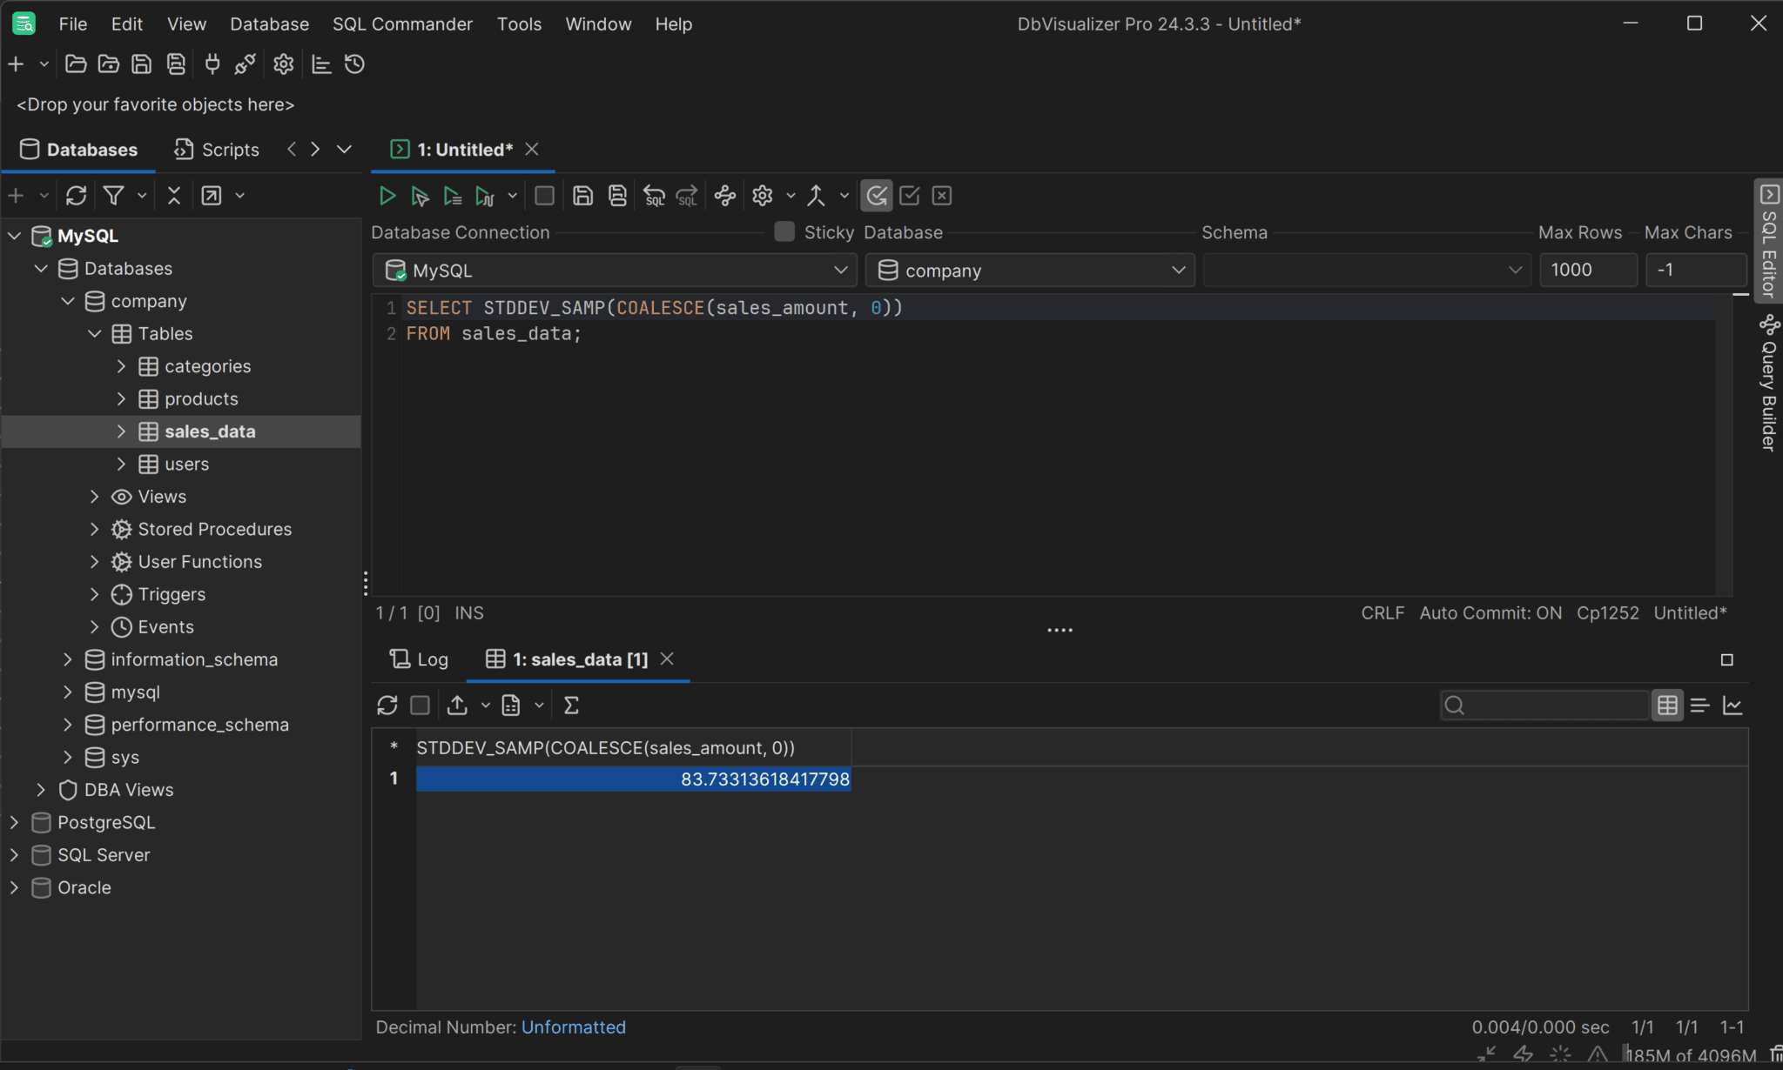Screen dimensions: 1783x1070
Task: Click the aggregation Sigma icon in results
Action: pyautogui.click(x=571, y=706)
